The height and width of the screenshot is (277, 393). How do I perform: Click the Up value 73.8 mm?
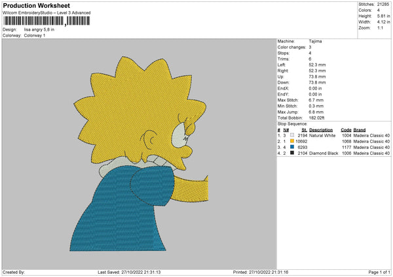[317, 76]
